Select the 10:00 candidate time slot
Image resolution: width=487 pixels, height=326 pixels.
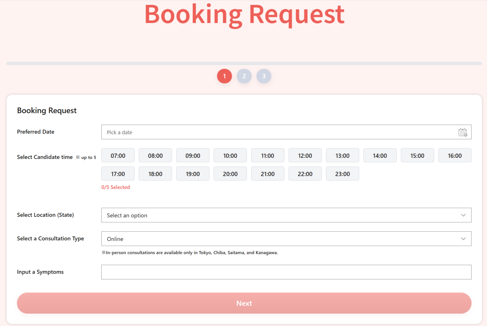click(230, 155)
